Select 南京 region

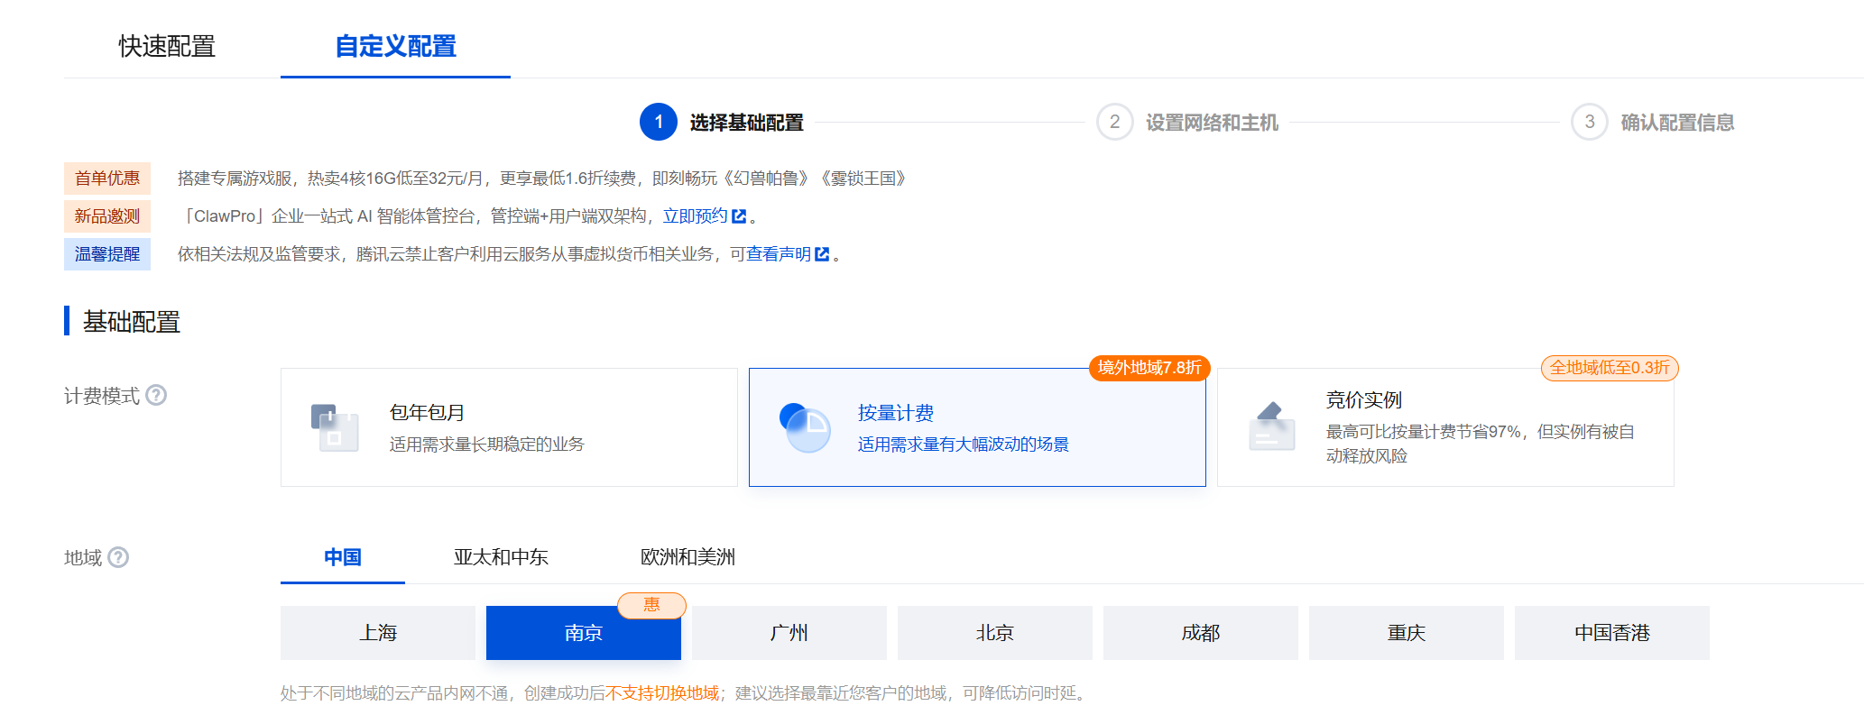tap(584, 633)
